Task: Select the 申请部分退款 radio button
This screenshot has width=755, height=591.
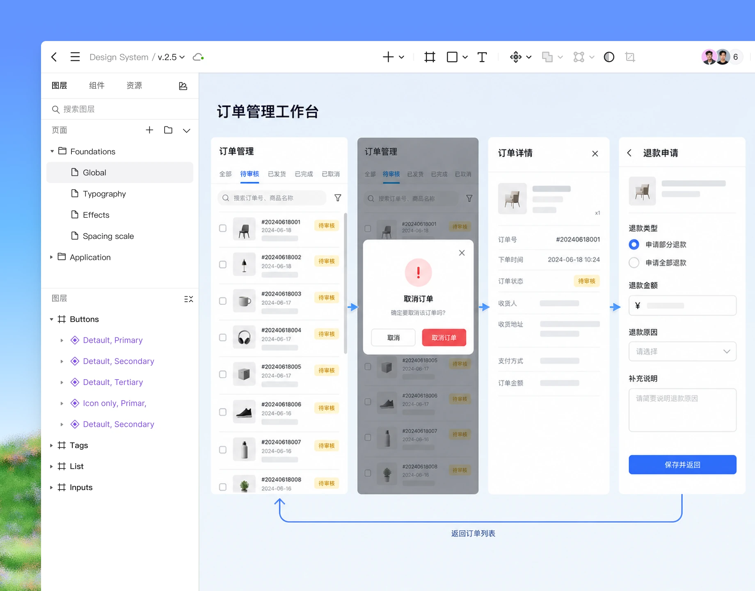Action: coord(634,245)
